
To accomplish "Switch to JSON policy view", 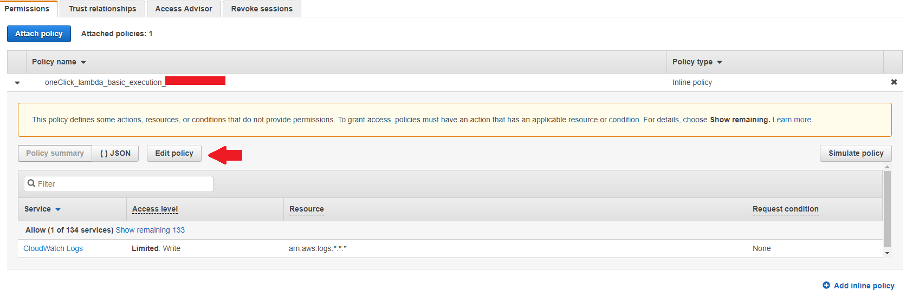I will click(x=115, y=153).
